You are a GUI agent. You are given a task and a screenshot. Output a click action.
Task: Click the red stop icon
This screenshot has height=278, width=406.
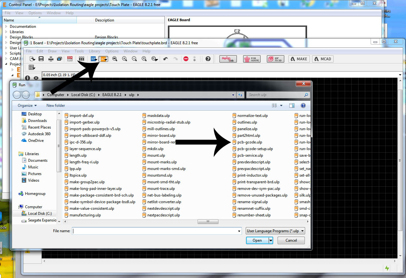[186, 59]
